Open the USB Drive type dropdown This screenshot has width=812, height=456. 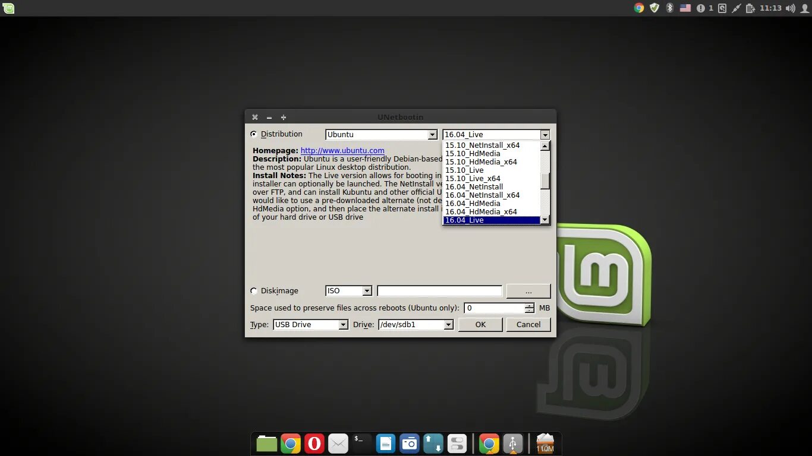click(x=310, y=325)
